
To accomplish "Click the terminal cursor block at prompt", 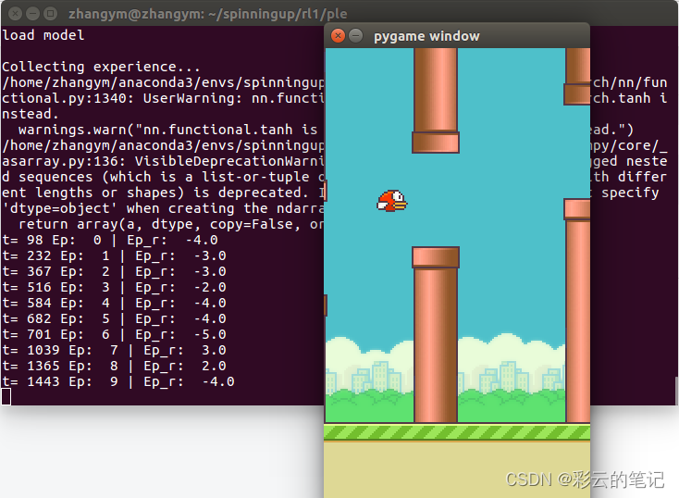I will tap(6, 396).
